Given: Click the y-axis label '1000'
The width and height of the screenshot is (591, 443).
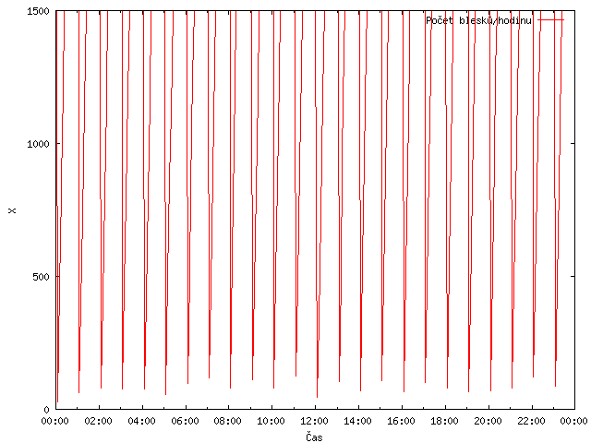Looking at the screenshot, I should [x=38, y=144].
